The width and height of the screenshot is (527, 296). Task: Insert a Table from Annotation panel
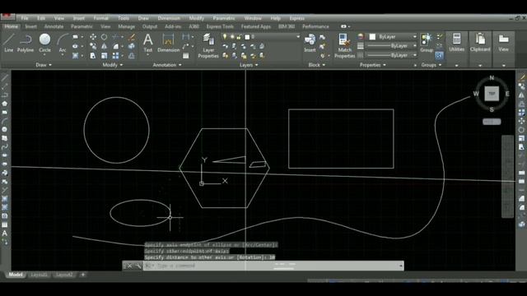pos(186,56)
